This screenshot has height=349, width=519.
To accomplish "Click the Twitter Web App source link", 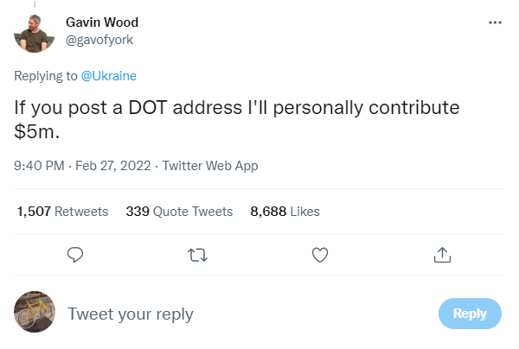I will pos(210,166).
